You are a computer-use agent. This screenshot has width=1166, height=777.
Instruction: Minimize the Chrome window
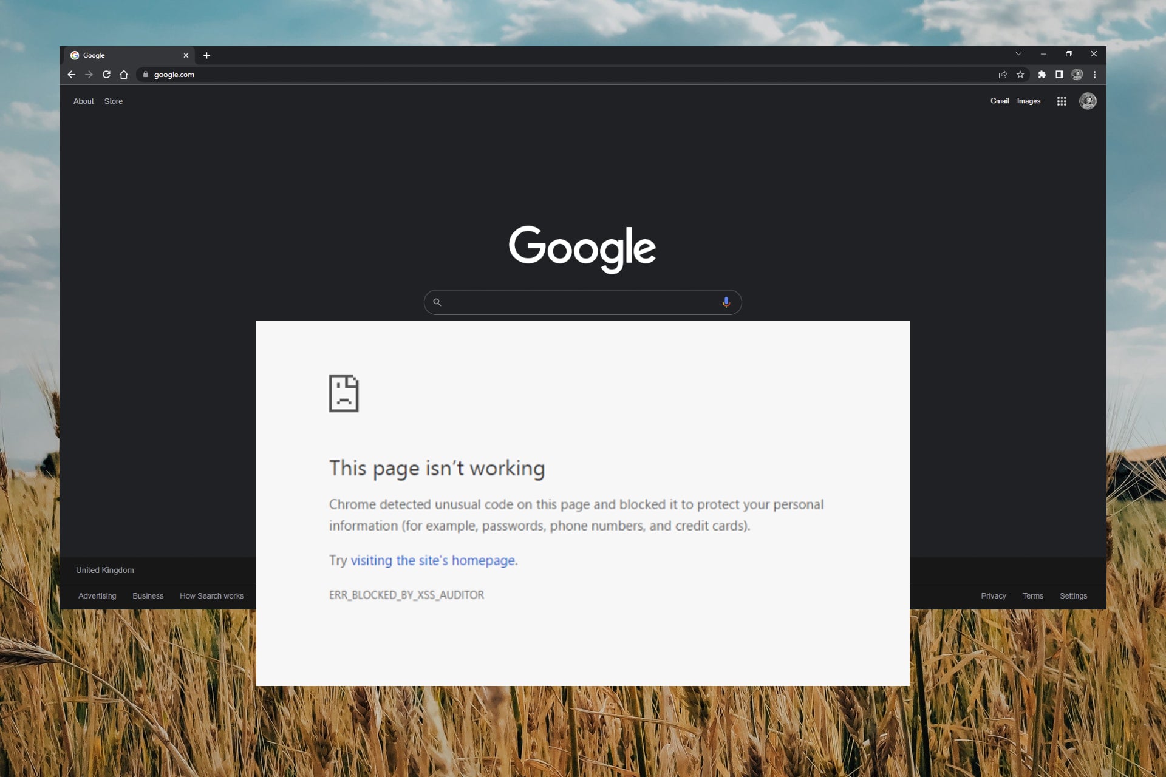click(1043, 54)
